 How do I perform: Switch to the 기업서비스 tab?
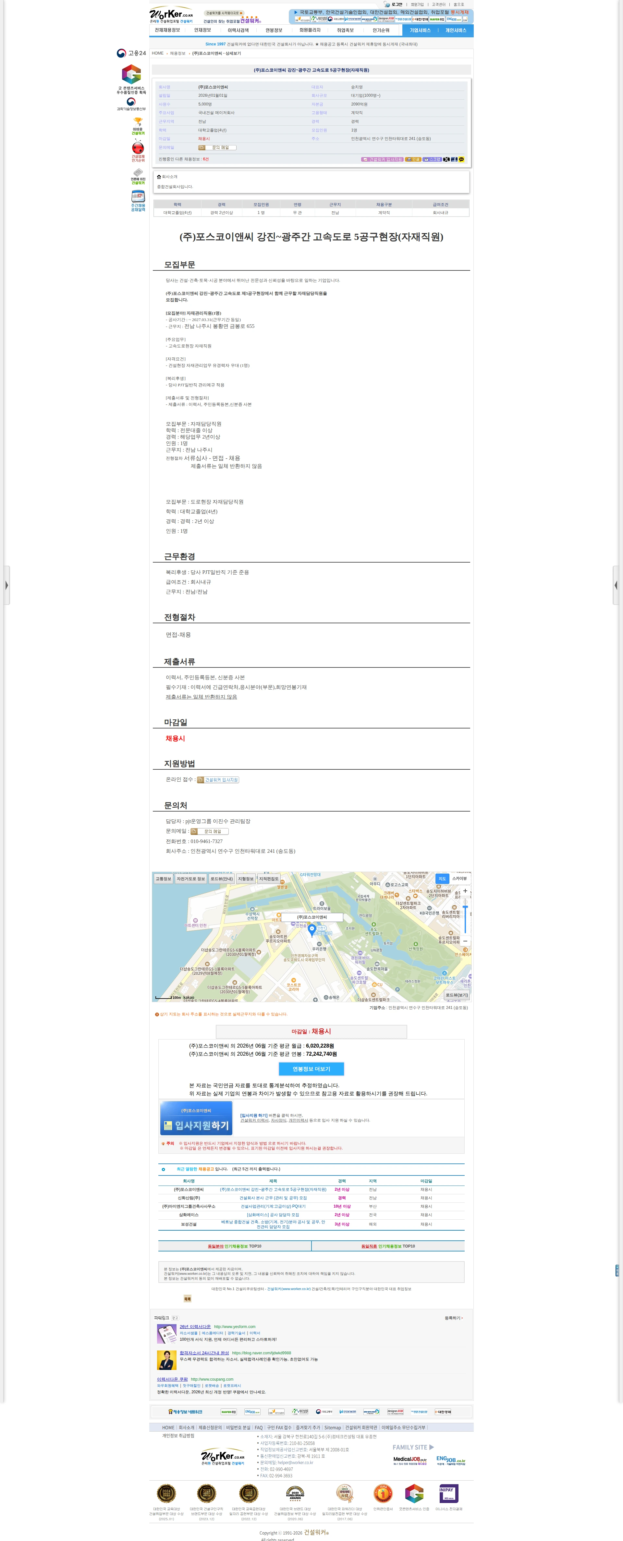coord(420,31)
